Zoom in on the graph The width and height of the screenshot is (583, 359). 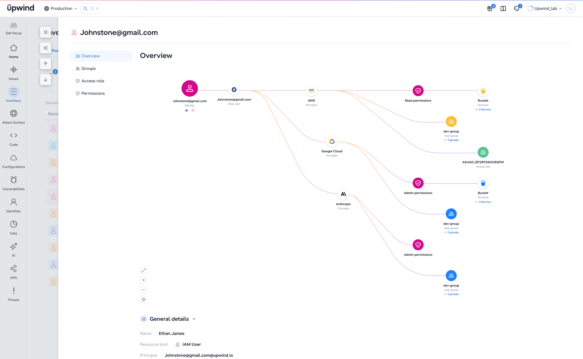[144, 280]
